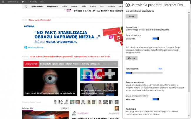Click the 100% zoom value text
Screen dimensions: 191x119
[x=160, y=69]
